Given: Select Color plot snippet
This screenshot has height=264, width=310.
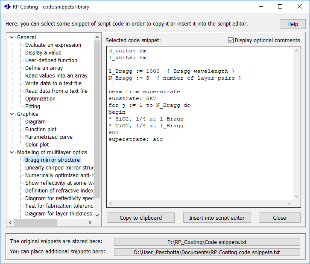Looking at the screenshot, I should point(37,145).
